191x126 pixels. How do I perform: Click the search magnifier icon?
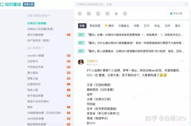click(186, 4)
